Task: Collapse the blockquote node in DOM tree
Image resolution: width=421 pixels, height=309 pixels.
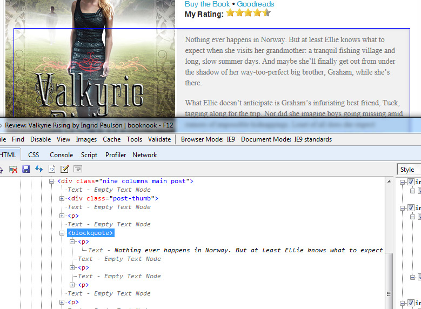Action: coord(62,233)
